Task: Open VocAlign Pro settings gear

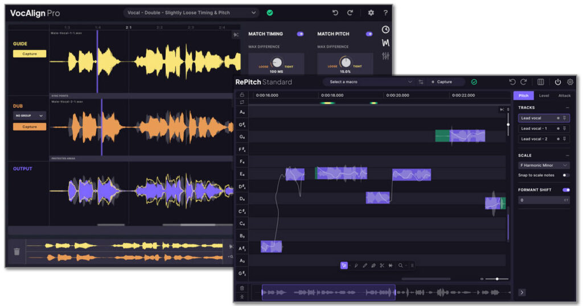Action: [371, 13]
